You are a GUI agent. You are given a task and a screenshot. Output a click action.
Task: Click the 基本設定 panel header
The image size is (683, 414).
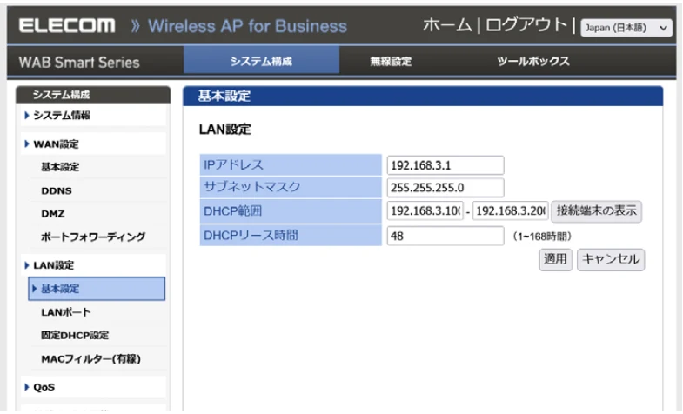pos(423,96)
